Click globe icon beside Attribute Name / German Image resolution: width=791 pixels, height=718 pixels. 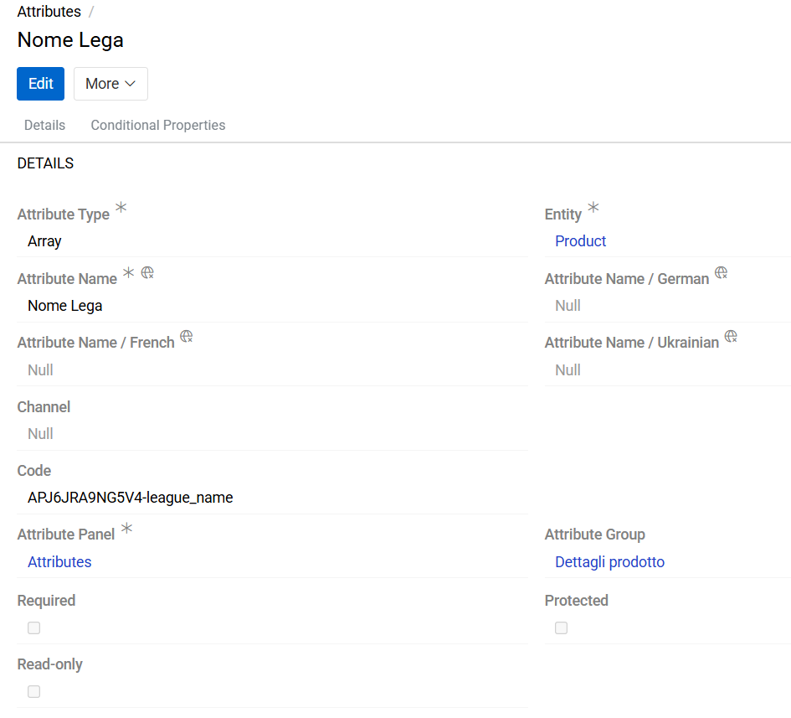click(x=721, y=273)
